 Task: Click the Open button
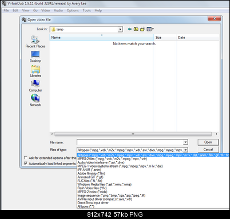coord(208,142)
